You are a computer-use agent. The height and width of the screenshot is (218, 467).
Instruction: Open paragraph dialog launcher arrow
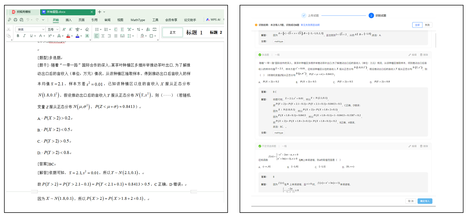point(158,40)
